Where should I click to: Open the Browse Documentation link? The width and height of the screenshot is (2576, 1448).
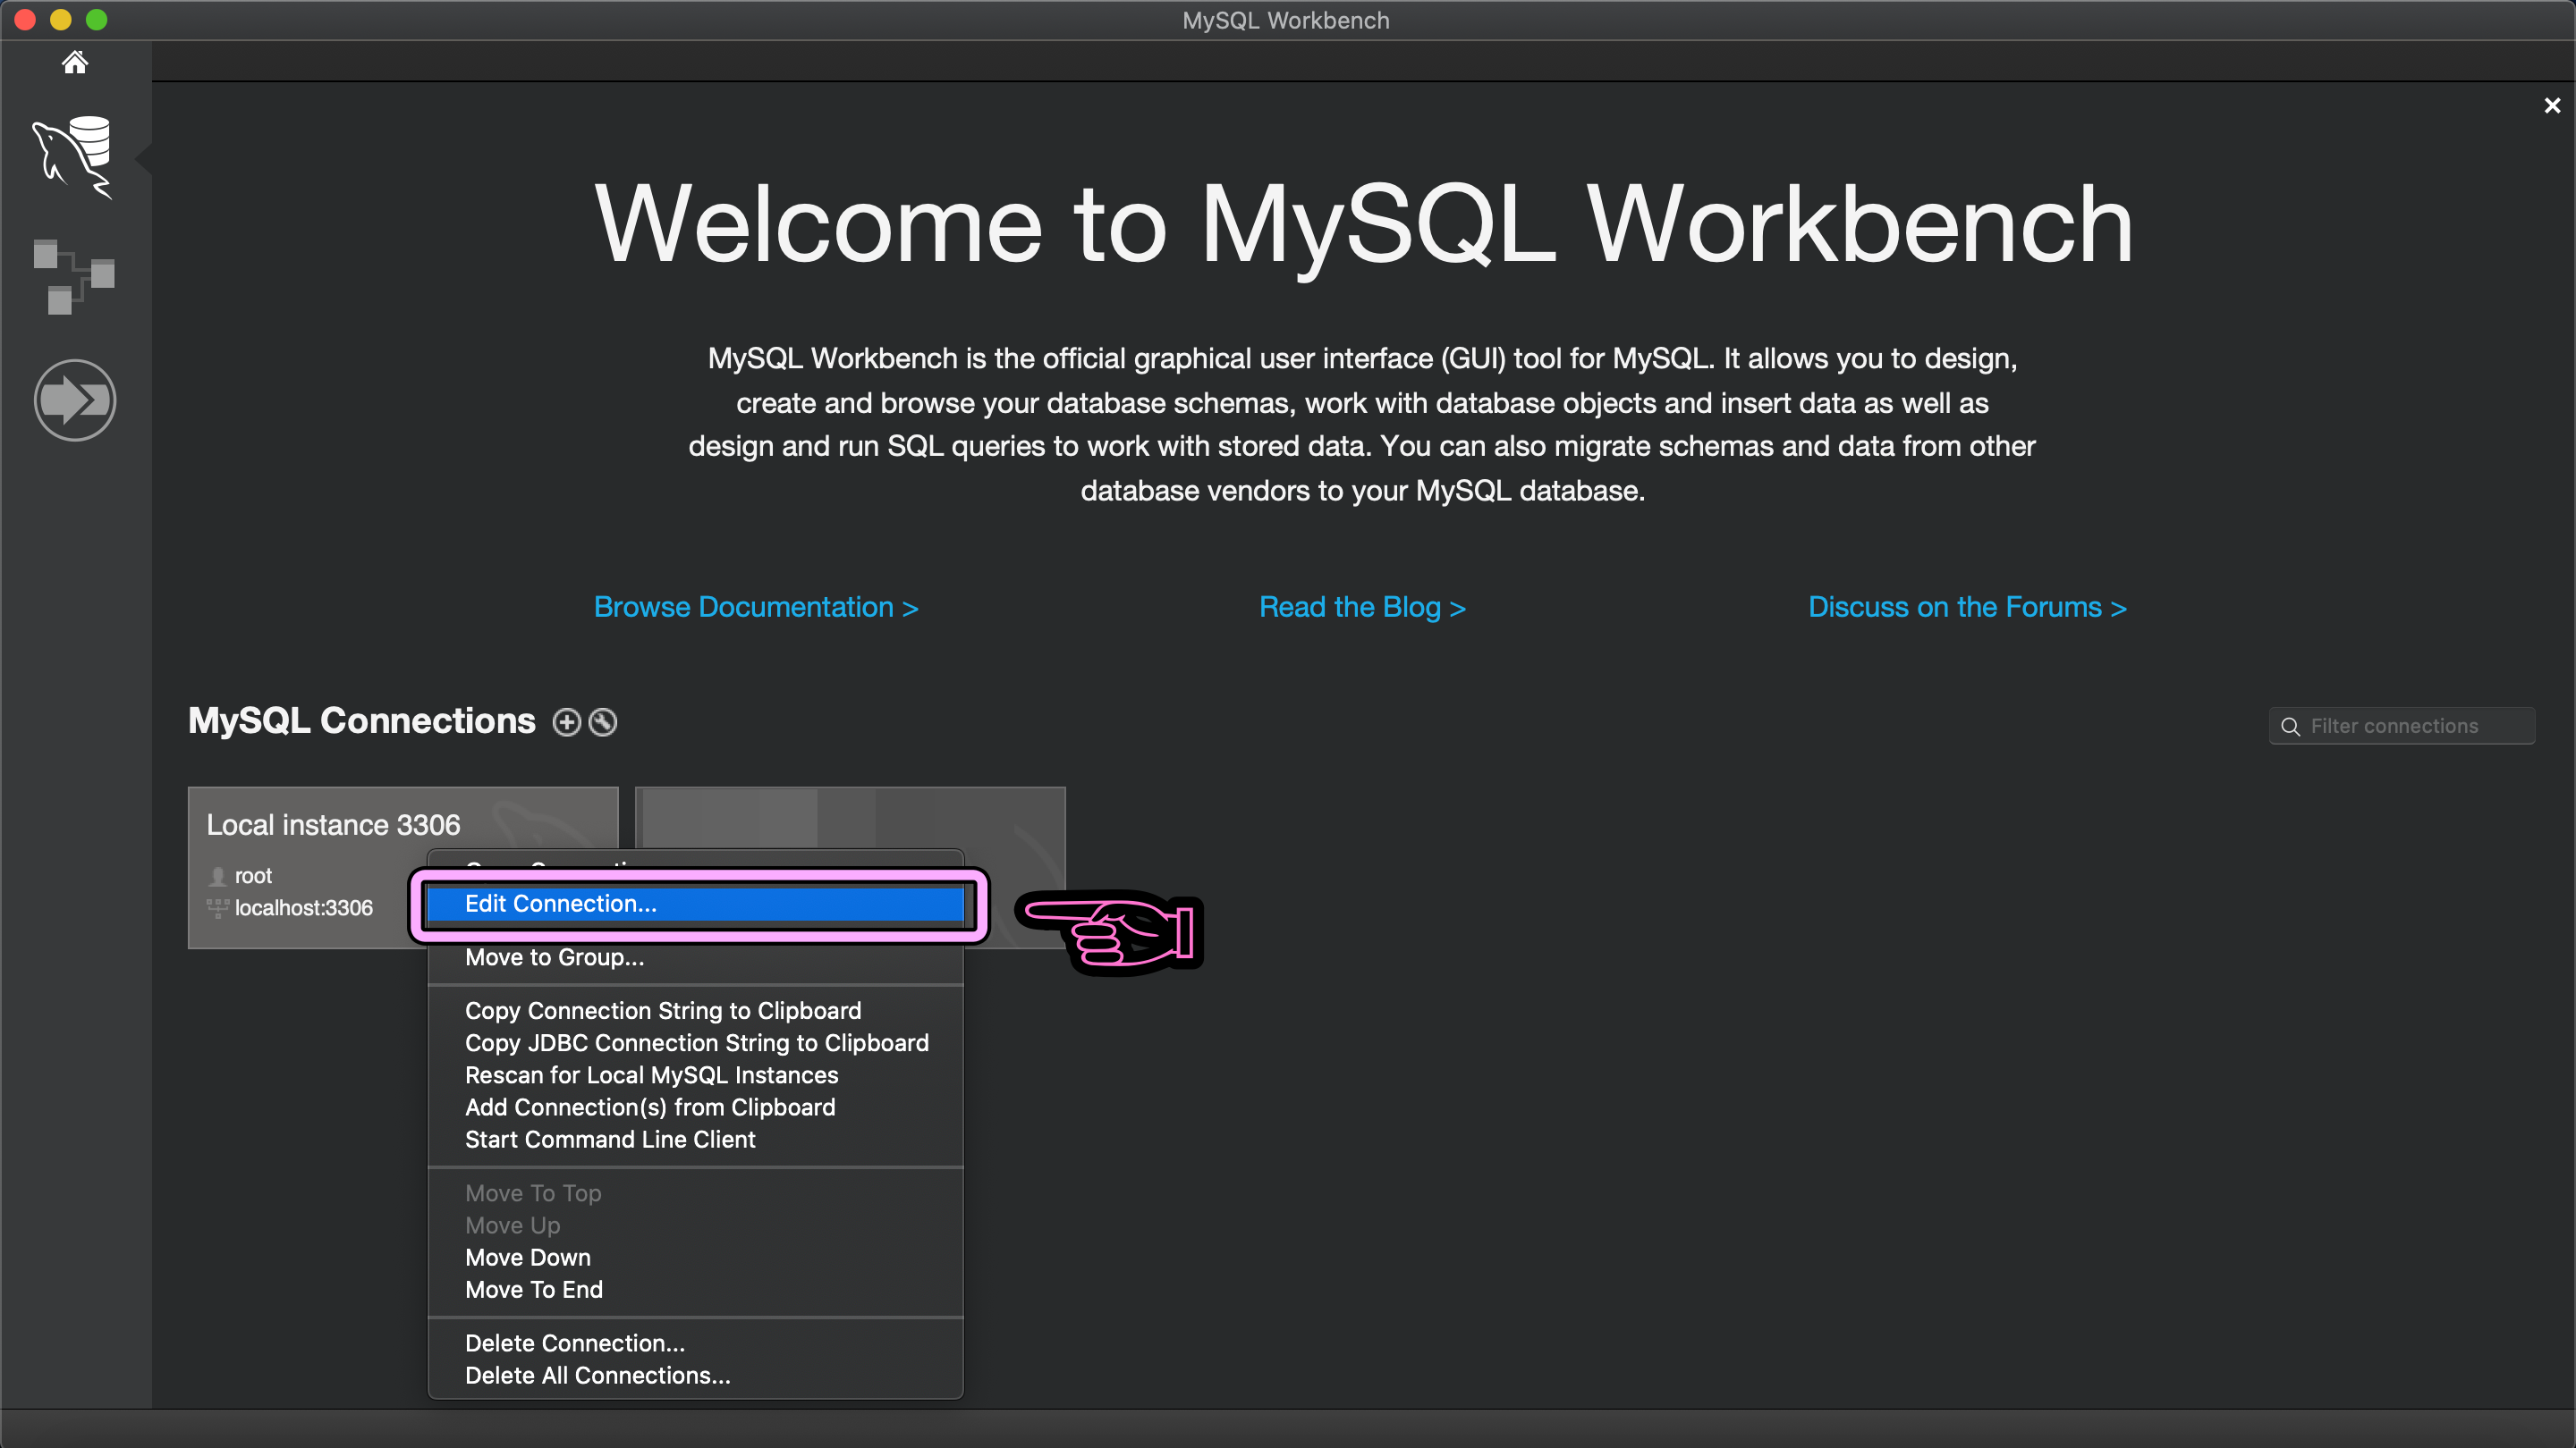coord(755,608)
